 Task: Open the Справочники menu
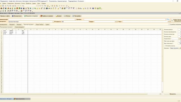[10, 3]
